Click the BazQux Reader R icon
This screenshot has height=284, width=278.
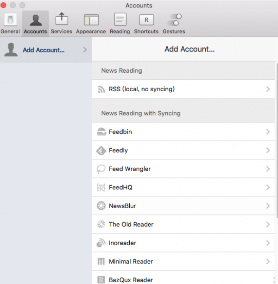(x=101, y=280)
